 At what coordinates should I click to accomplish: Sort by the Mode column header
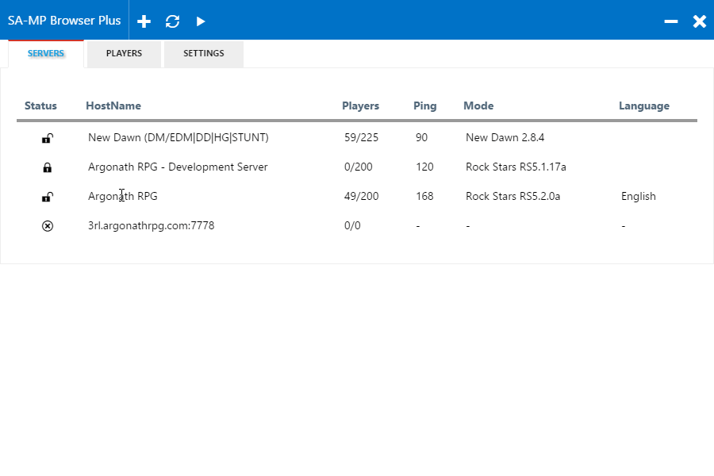[478, 106]
